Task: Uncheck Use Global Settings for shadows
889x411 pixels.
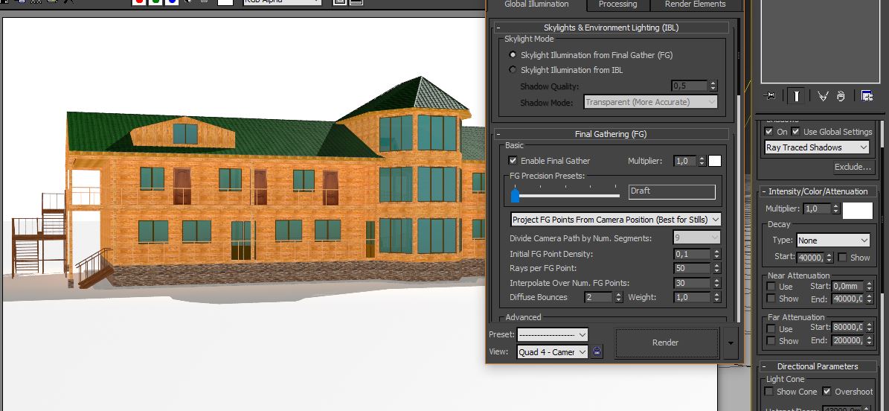Action: pyautogui.click(x=796, y=132)
